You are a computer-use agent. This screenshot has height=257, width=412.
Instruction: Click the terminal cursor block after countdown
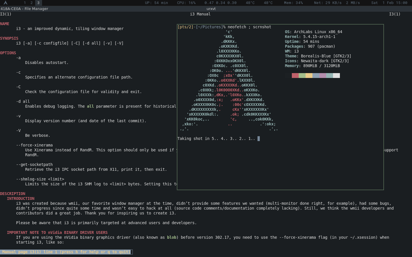259,138
